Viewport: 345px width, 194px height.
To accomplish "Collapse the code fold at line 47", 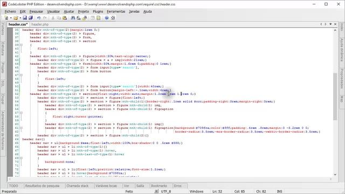I will click(x=21, y=75).
